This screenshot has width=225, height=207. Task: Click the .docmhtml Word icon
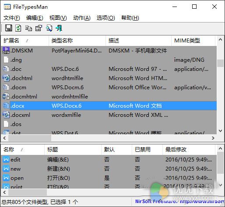click(6, 96)
